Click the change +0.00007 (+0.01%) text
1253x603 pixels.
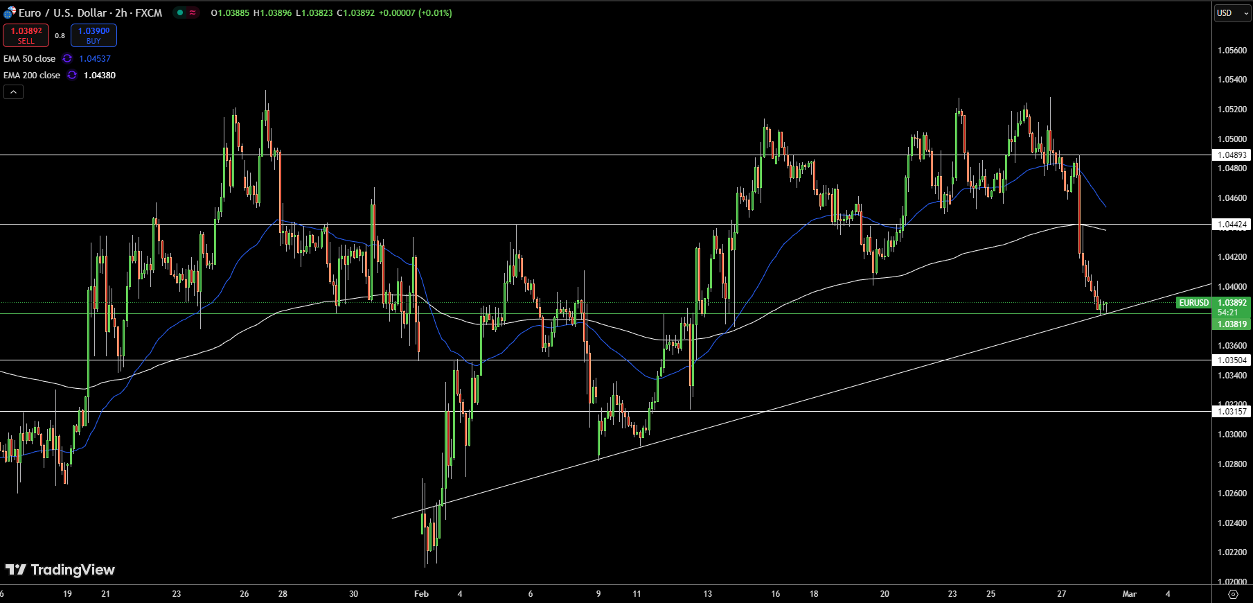coord(415,12)
